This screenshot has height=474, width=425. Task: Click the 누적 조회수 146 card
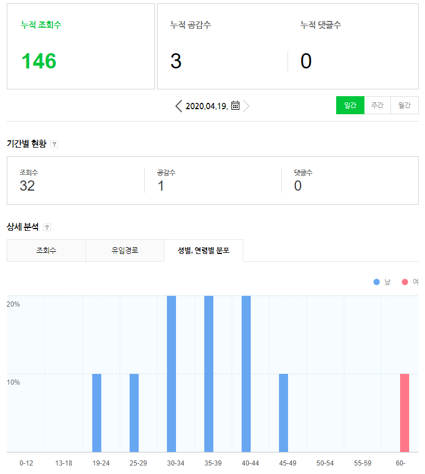(x=80, y=46)
